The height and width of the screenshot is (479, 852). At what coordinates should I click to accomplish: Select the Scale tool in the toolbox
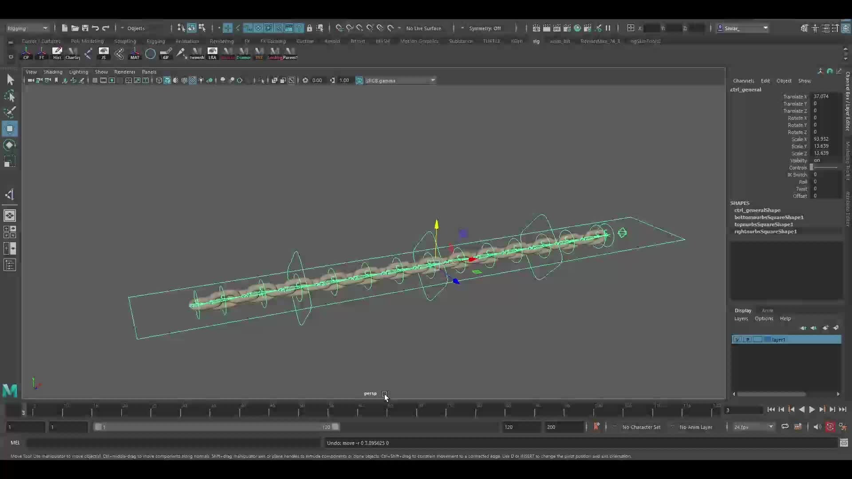click(10, 162)
